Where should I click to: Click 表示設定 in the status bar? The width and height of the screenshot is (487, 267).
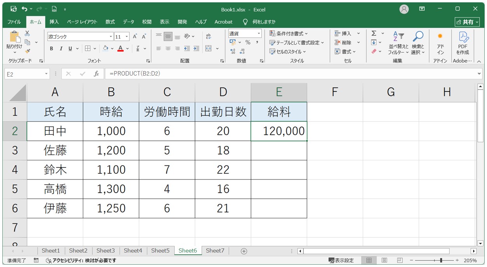(341, 260)
